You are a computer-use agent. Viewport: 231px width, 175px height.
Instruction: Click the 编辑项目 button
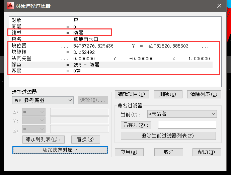coord(132,94)
